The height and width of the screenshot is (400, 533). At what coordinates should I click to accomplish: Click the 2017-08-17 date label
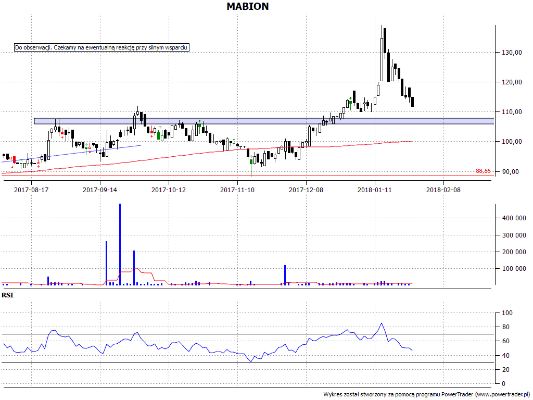coord(31,190)
